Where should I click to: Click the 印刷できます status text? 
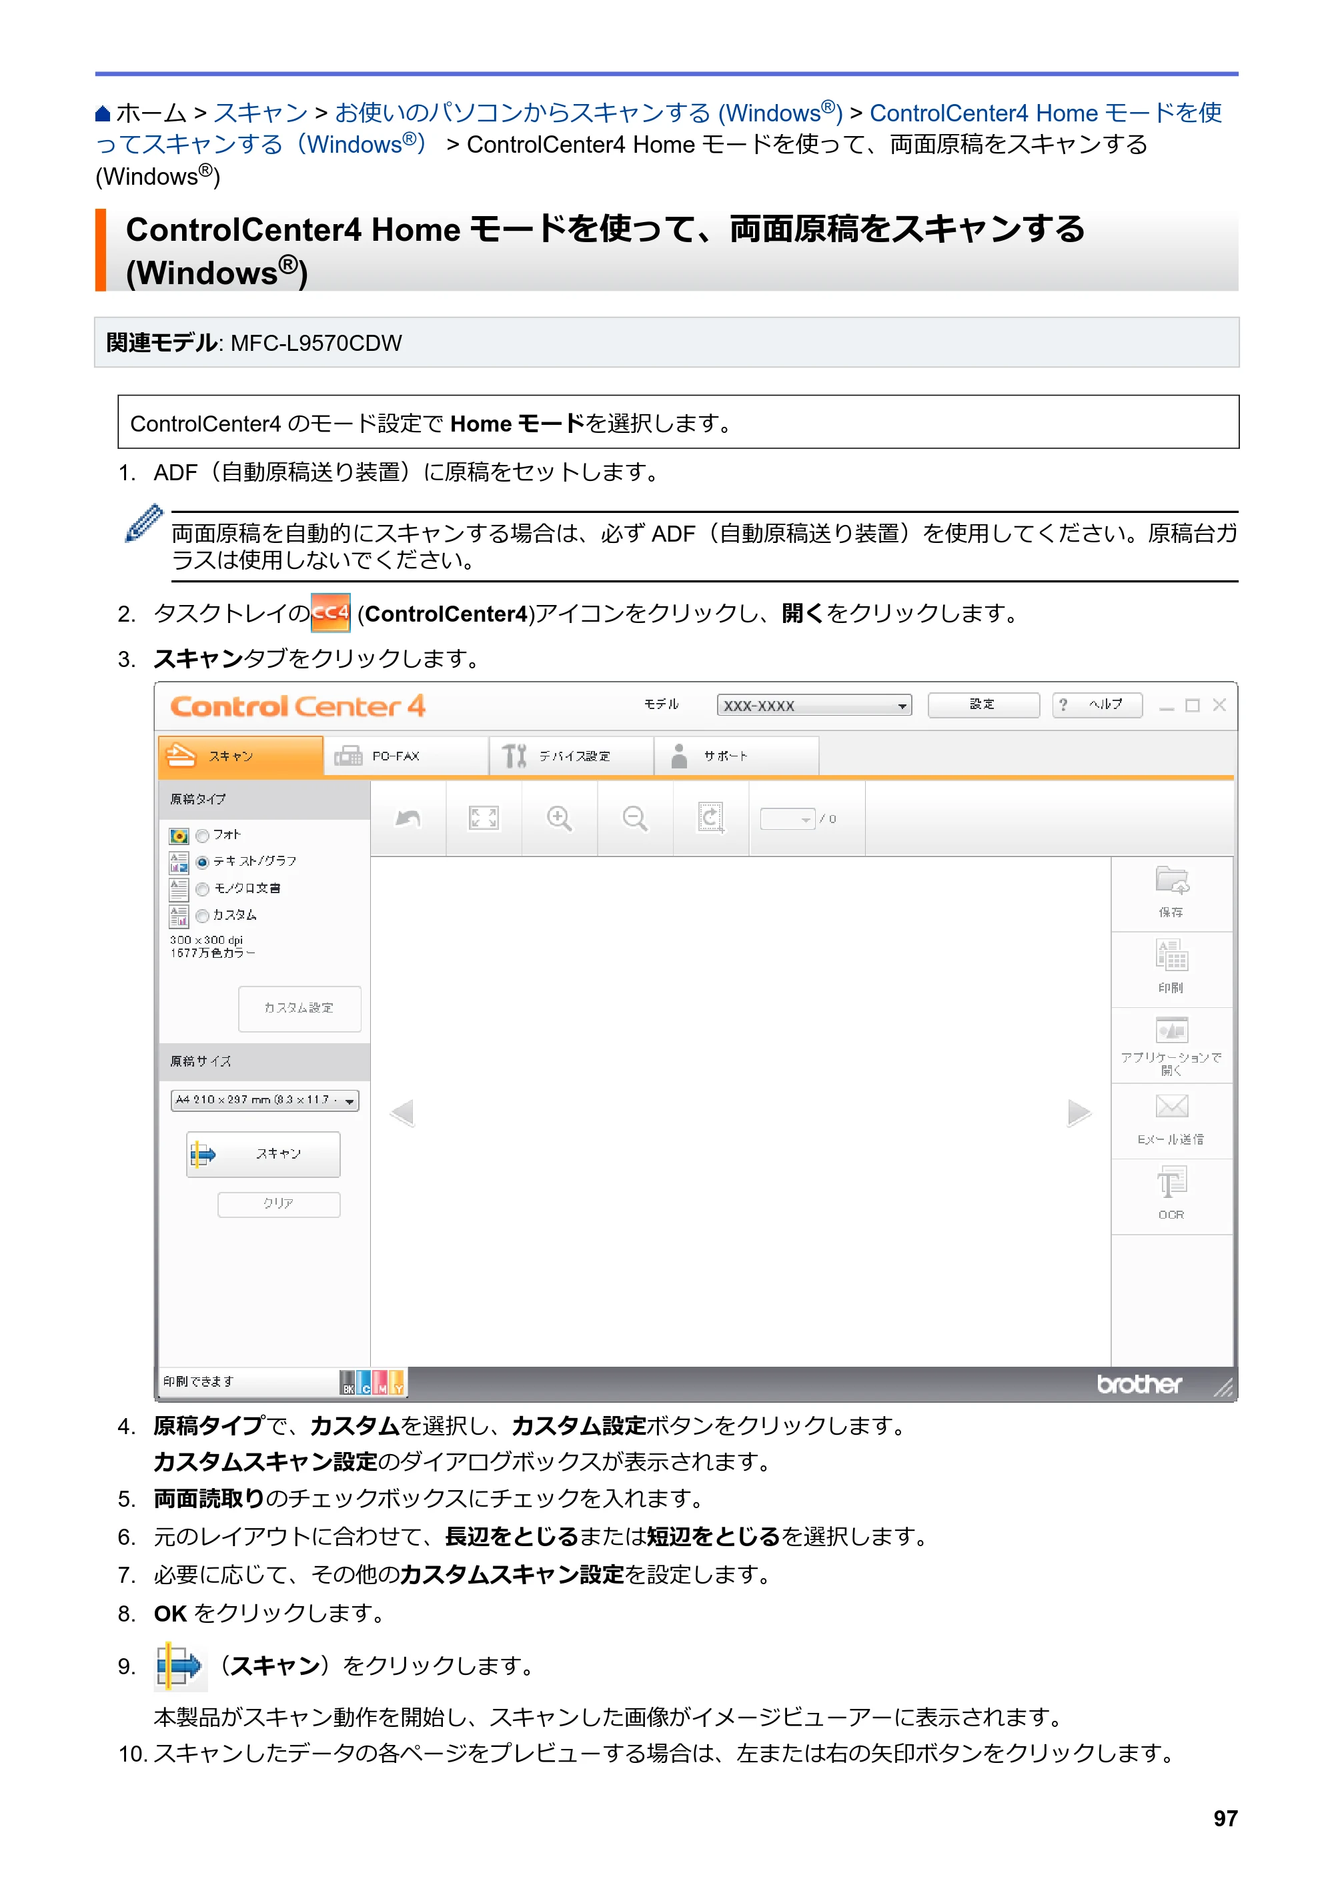coord(198,1381)
